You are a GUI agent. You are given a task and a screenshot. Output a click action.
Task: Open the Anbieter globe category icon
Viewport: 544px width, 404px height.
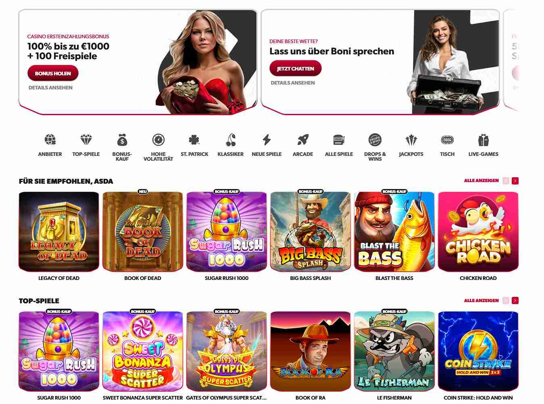pyautogui.click(x=50, y=140)
